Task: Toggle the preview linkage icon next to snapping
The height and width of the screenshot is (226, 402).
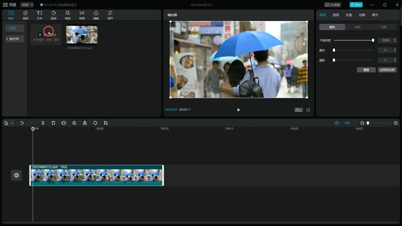Action: 347,123
